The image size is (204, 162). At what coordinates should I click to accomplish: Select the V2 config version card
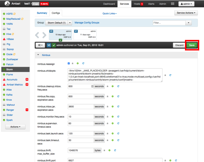click(x=61, y=34)
